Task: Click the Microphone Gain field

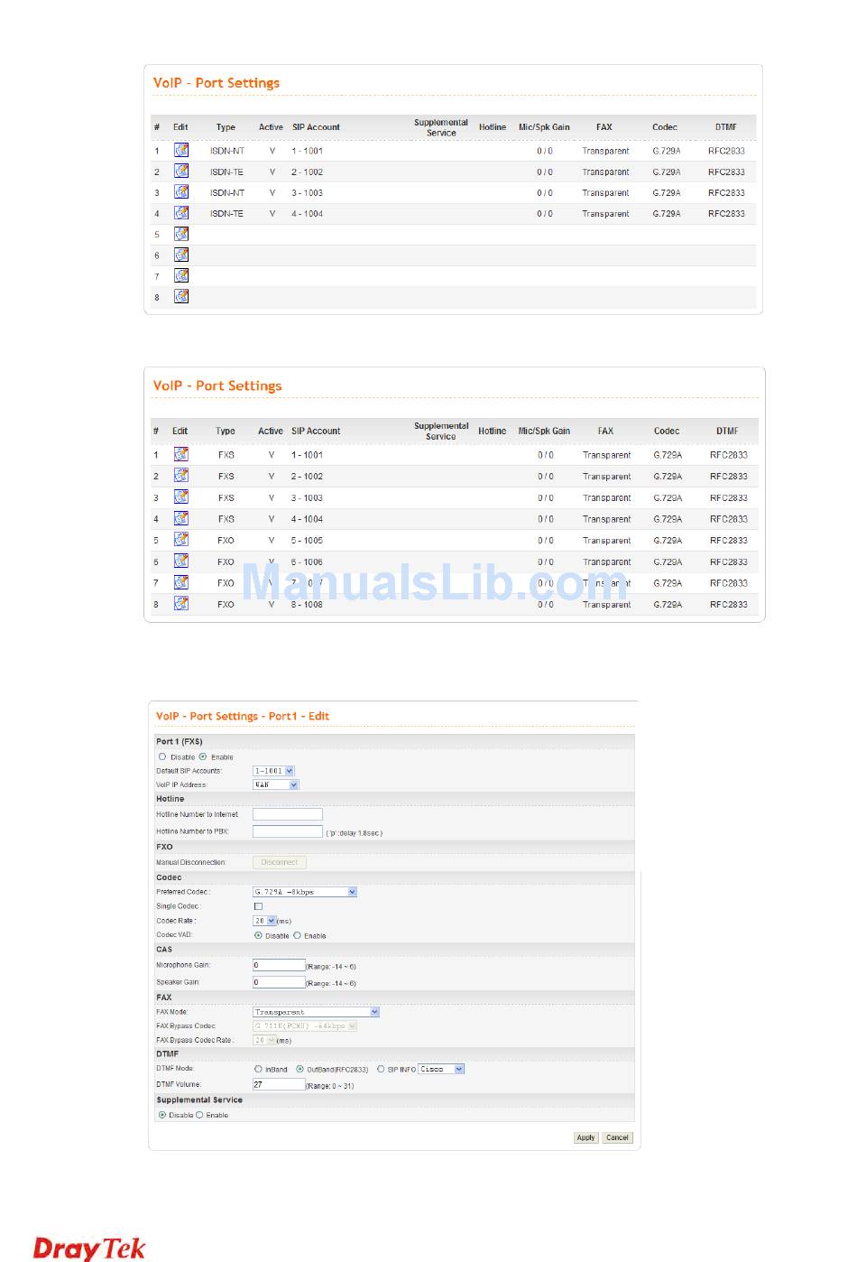Action: point(279,965)
